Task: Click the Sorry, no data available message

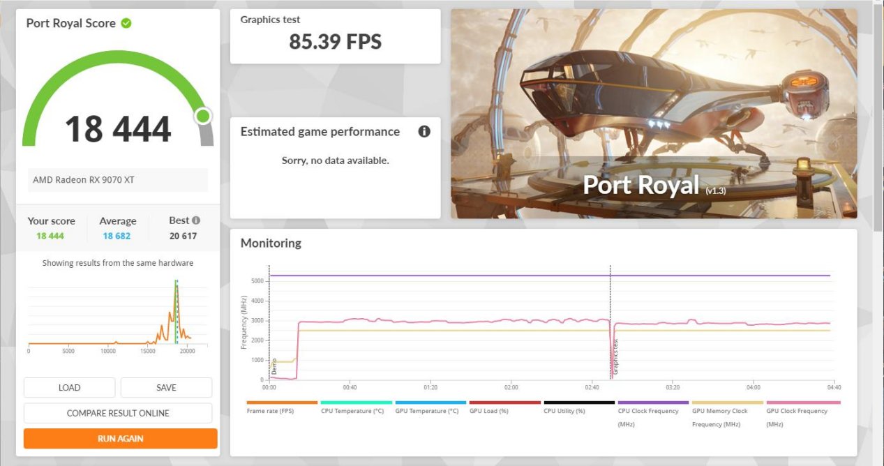Action: pos(336,160)
